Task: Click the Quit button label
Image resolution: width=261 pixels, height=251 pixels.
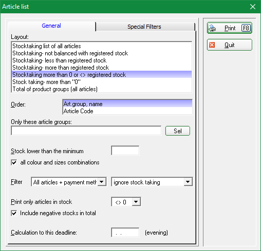Action: coord(230,45)
